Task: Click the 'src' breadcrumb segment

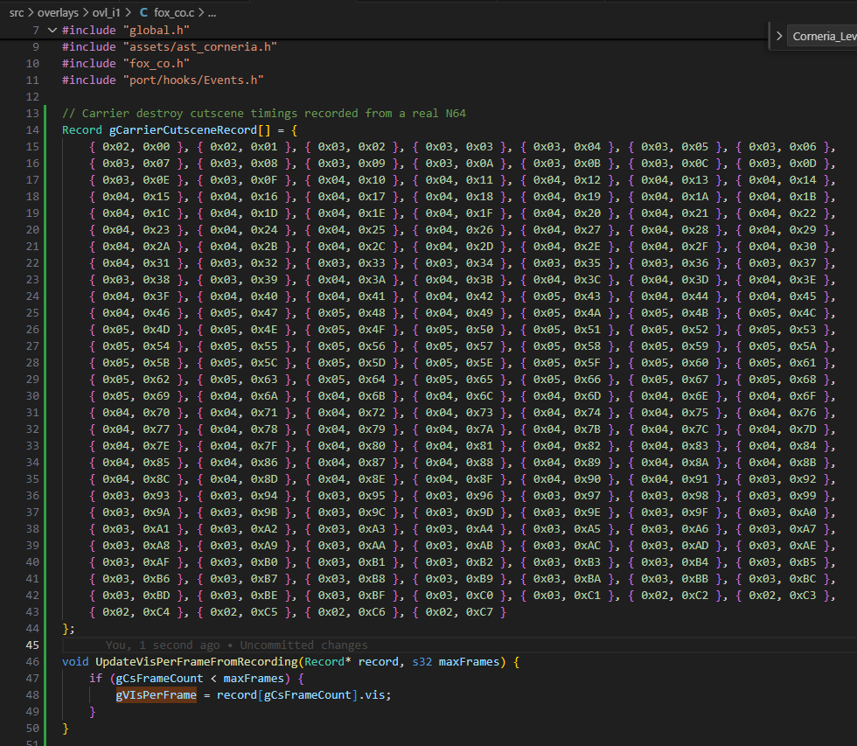Action: (x=17, y=12)
